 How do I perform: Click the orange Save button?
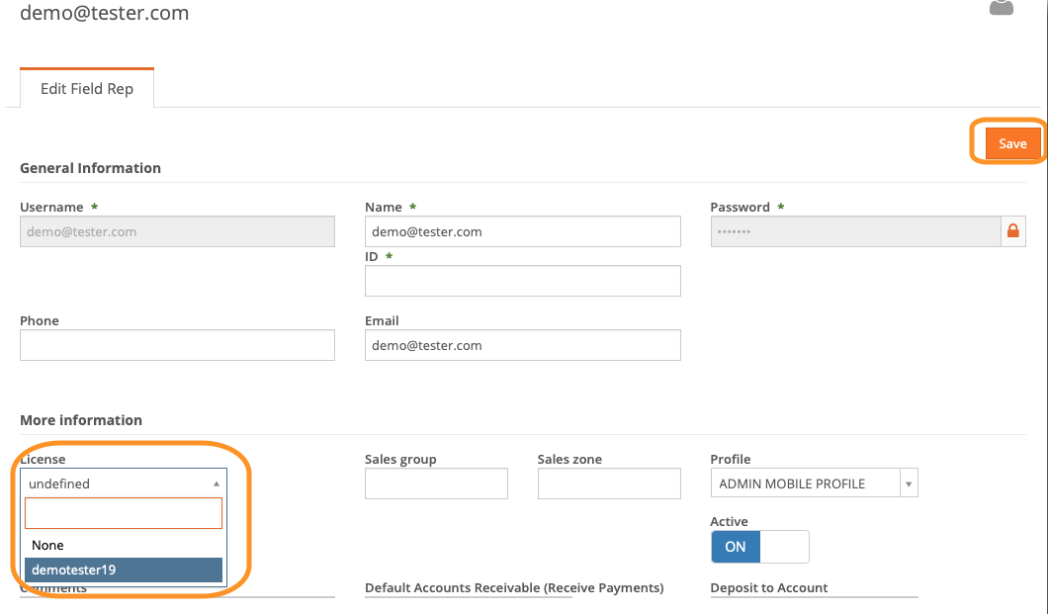pyautogui.click(x=1012, y=143)
